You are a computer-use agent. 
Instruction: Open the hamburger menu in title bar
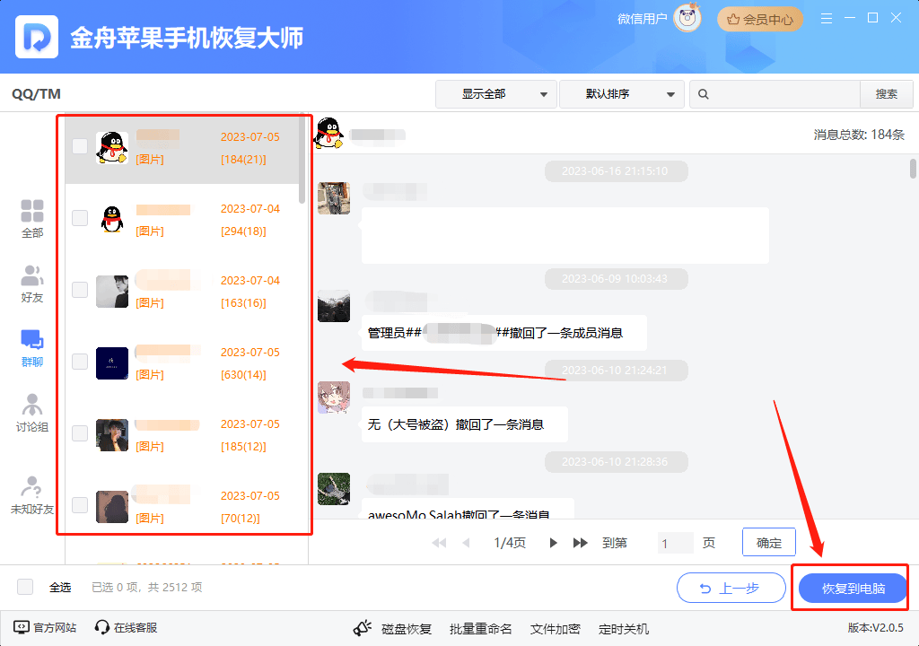point(826,17)
